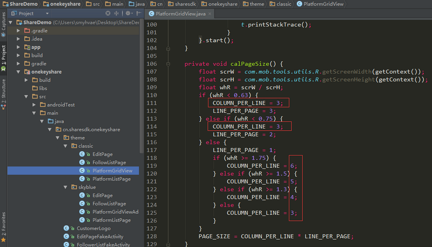Open the Project panel gear settings
The width and height of the screenshot is (432, 247).
coord(128,14)
